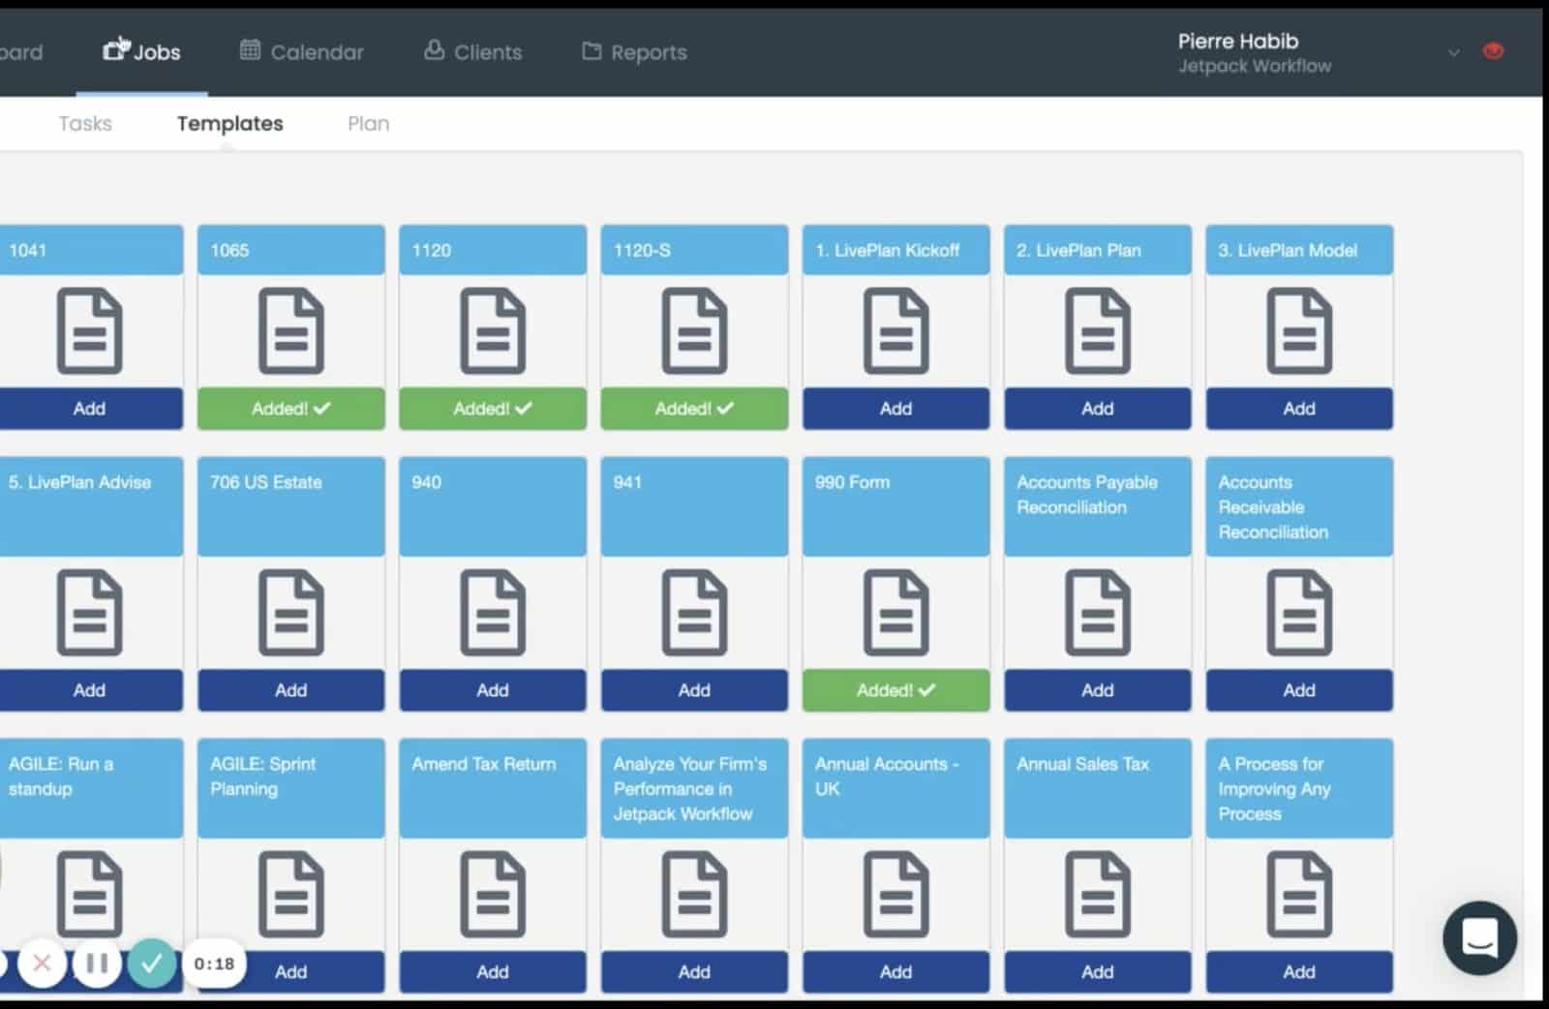Click the 1. LivePlan Kickoff card title

click(x=887, y=250)
